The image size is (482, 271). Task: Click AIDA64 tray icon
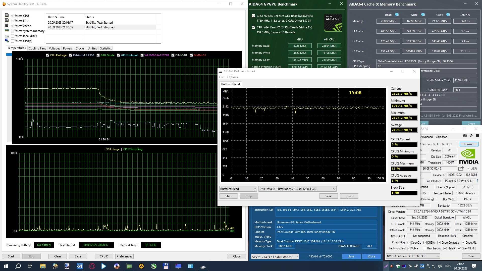click(x=422, y=266)
